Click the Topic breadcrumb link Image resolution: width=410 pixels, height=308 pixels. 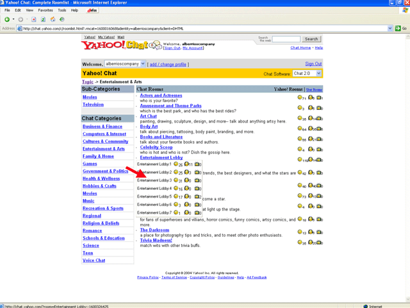[x=88, y=81]
